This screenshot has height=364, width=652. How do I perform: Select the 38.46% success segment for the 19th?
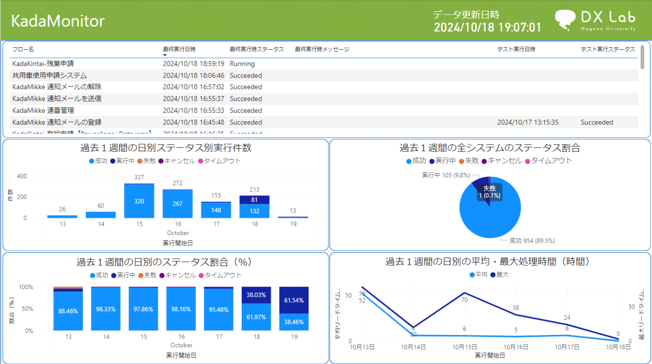click(294, 322)
